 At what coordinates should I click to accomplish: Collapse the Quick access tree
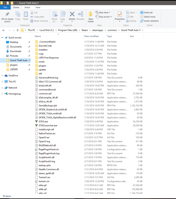coord(2,38)
